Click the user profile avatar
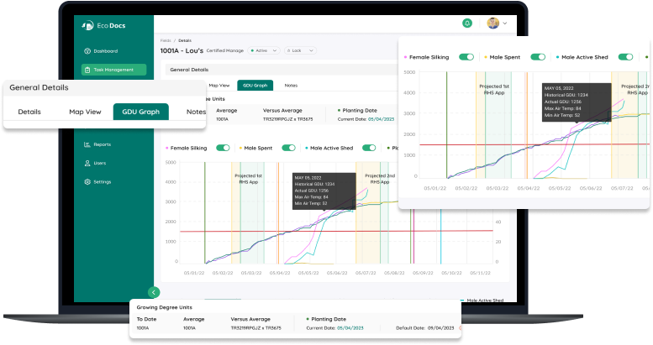Viewport: 653px width, 345px height. point(493,24)
